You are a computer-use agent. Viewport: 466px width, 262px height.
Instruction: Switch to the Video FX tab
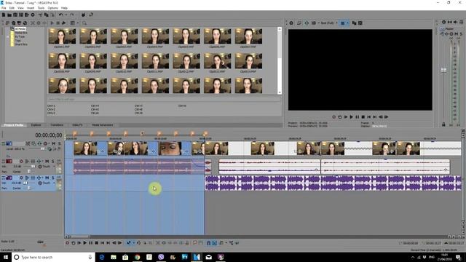(77, 125)
